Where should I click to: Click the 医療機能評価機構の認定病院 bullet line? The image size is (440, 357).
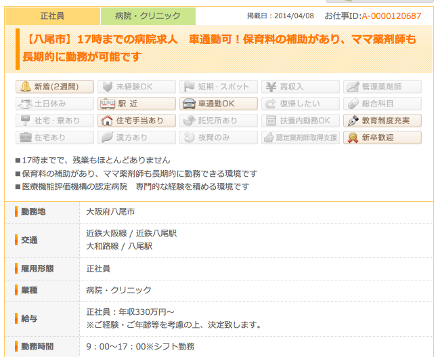coord(135,186)
